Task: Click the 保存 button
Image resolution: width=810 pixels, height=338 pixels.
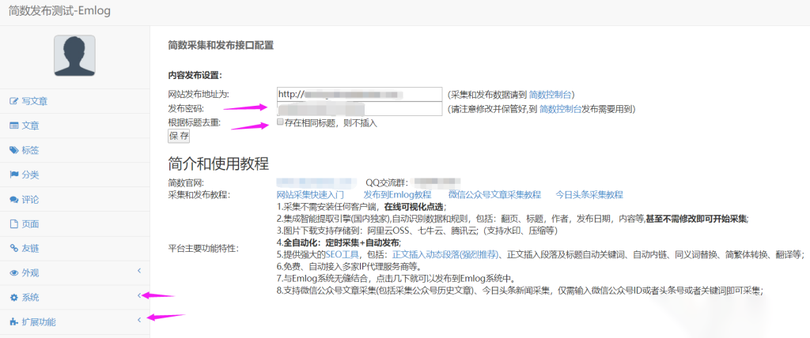Action: click(180, 137)
